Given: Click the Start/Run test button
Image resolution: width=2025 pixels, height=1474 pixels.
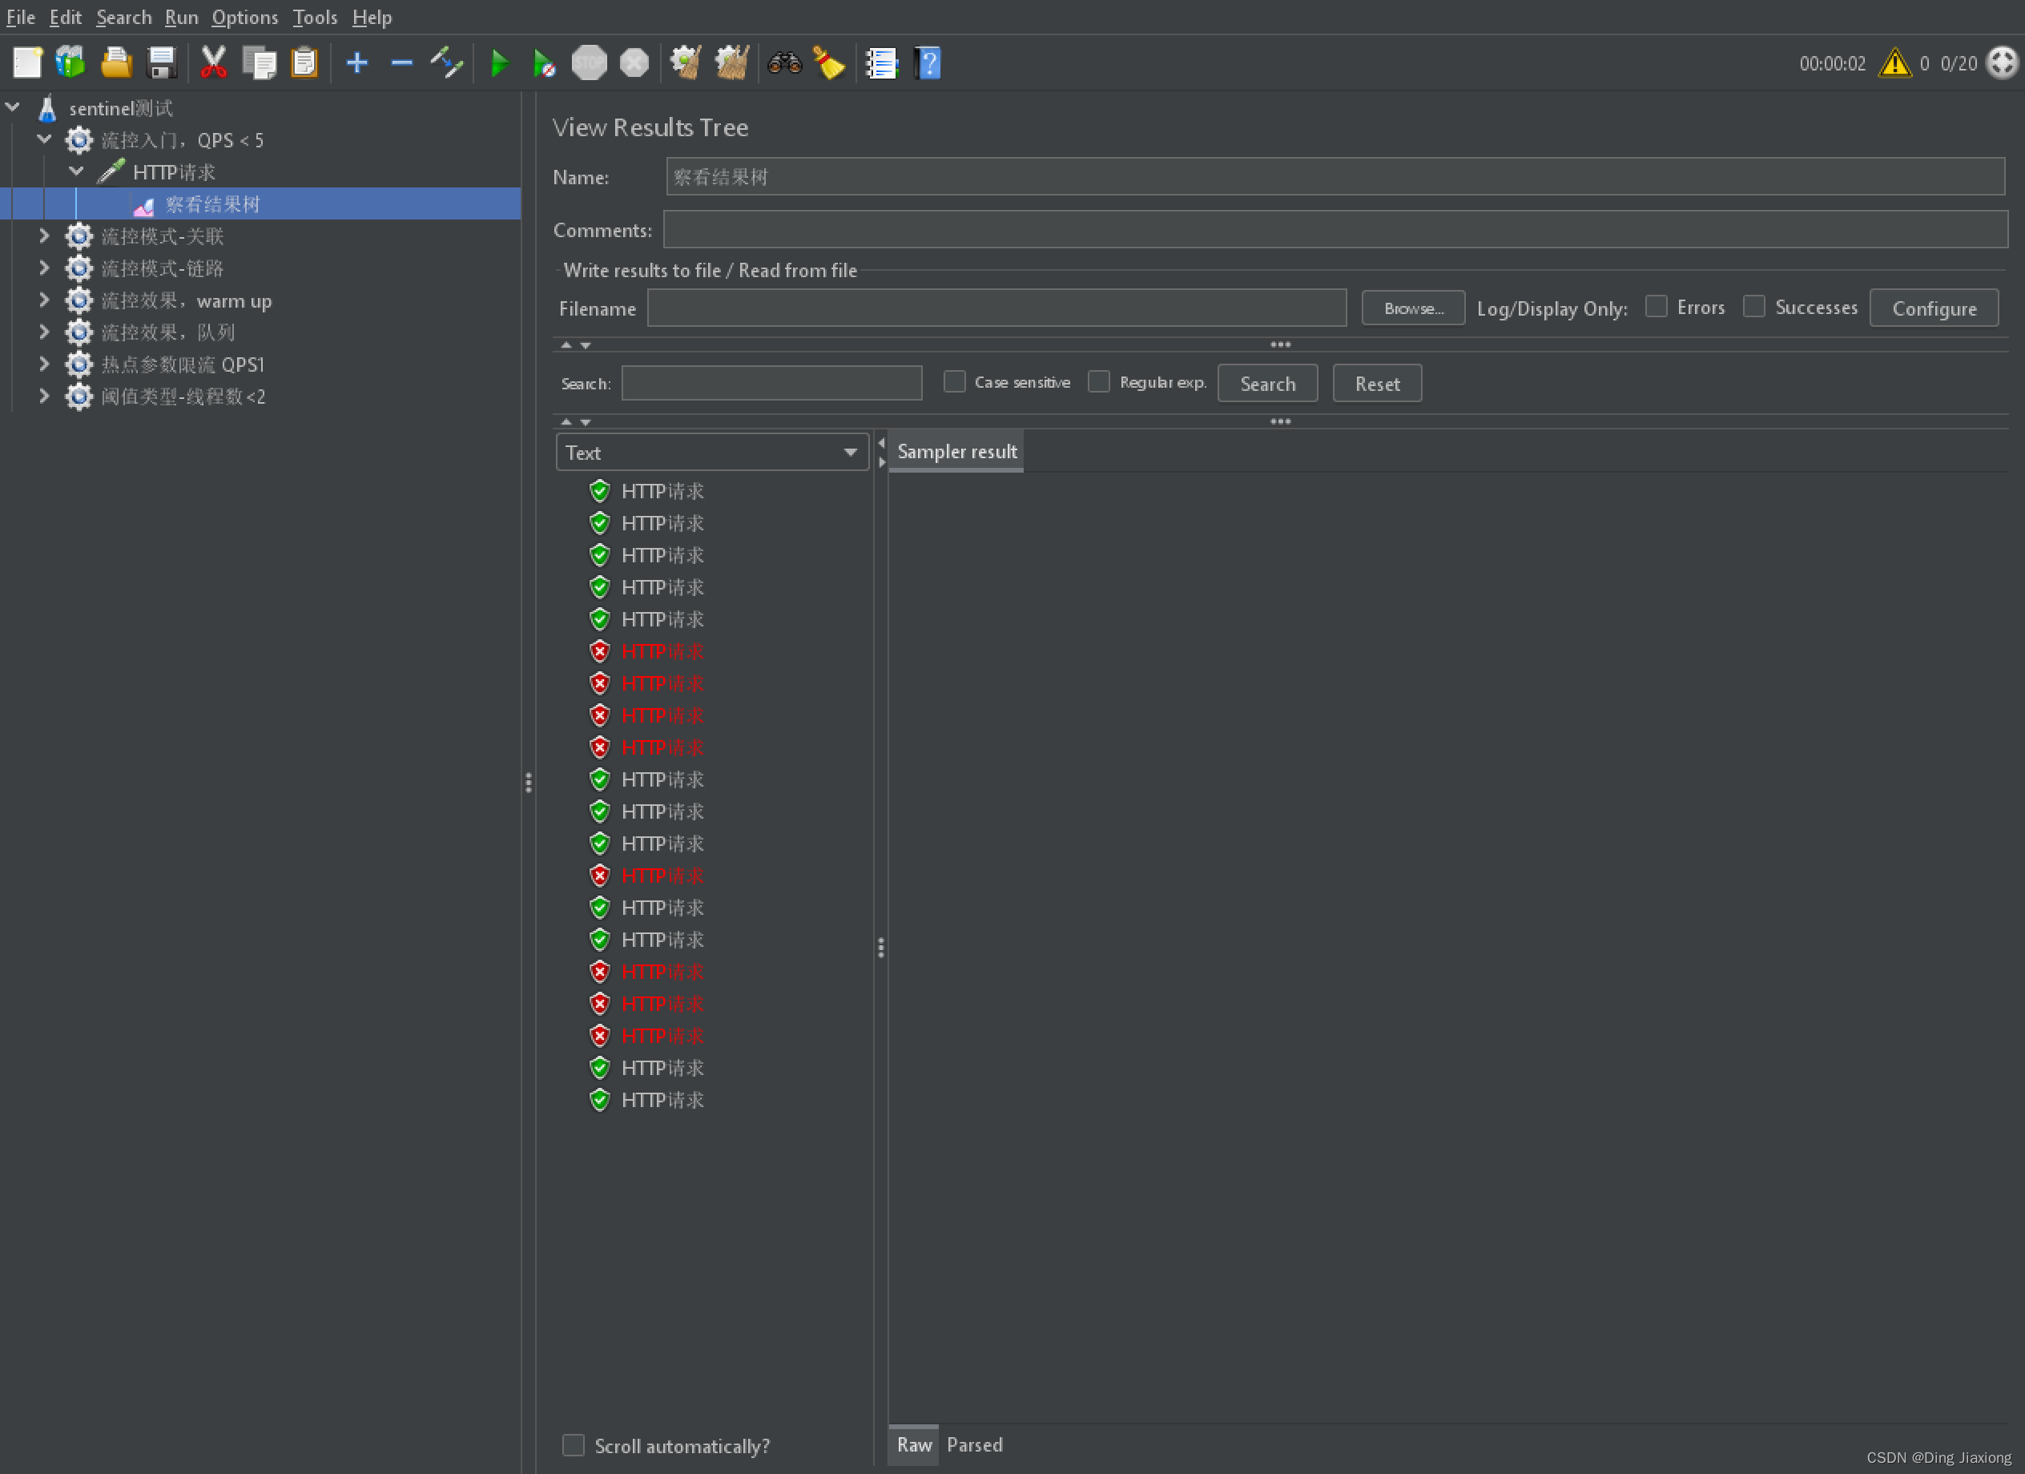Looking at the screenshot, I should 498,63.
